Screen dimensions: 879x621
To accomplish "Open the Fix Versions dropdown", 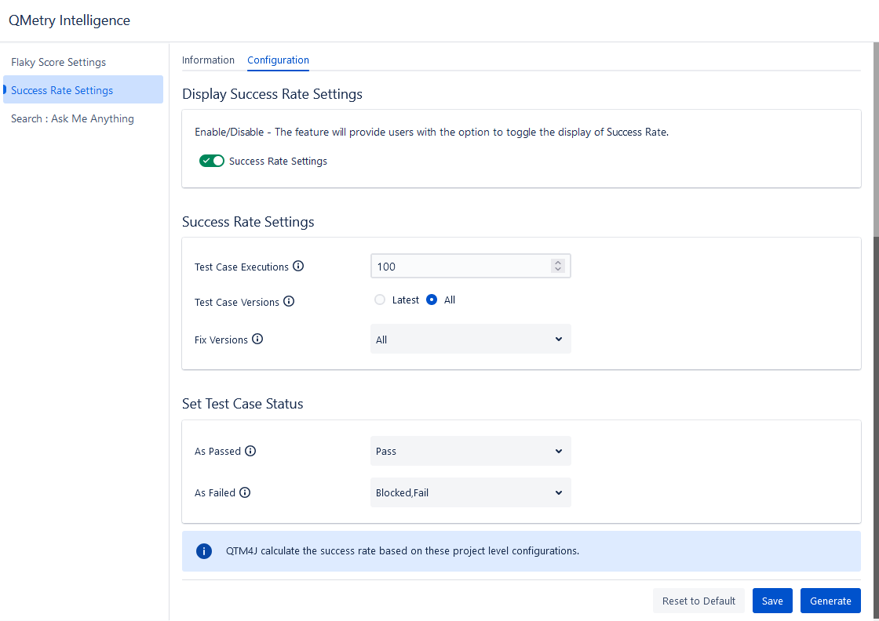I will [x=470, y=339].
